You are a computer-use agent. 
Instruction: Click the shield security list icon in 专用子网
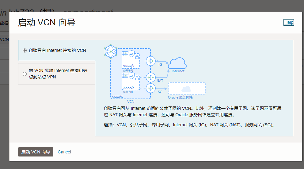pyautogui.click(x=132, y=75)
